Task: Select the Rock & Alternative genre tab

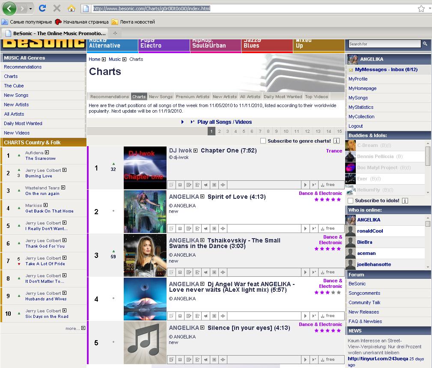Action: [113, 45]
